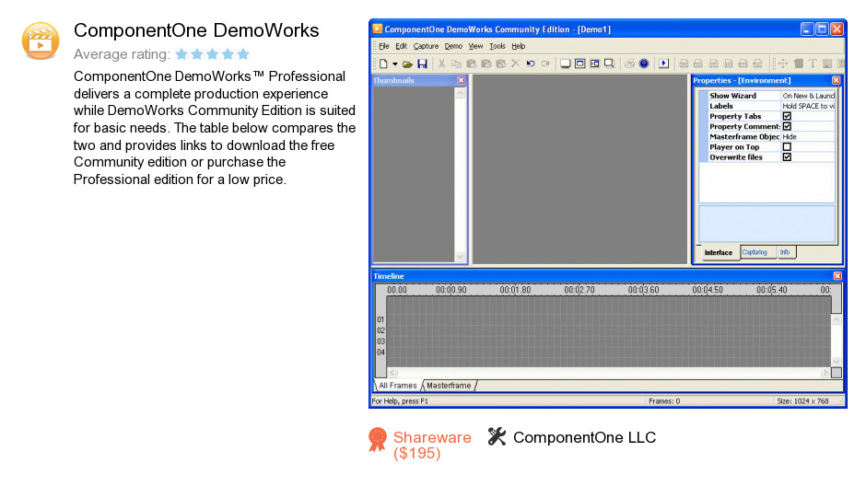Click the five-star average rating

(212, 54)
